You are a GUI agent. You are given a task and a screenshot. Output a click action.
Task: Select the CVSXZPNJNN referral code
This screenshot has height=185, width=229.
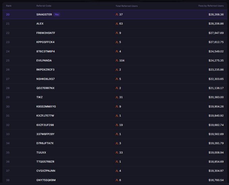[46, 171]
